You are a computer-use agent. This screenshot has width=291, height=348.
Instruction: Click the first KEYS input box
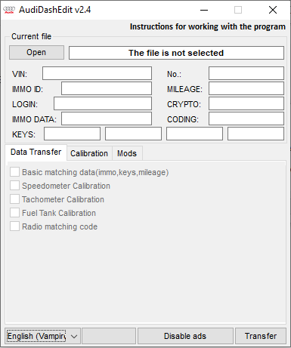click(x=72, y=134)
